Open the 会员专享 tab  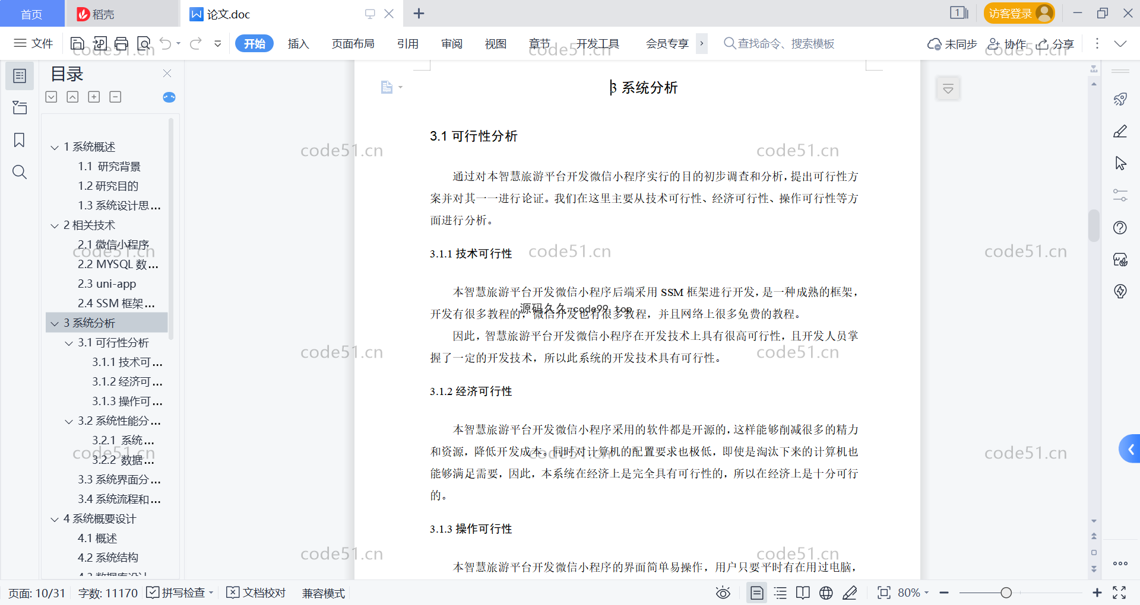tap(667, 44)
